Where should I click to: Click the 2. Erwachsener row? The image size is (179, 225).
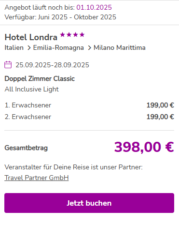[89, 117]
